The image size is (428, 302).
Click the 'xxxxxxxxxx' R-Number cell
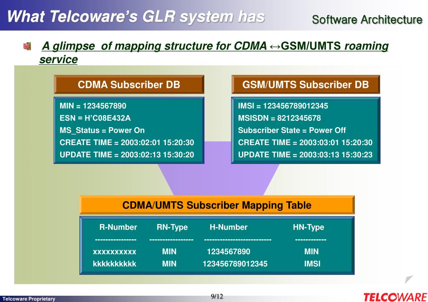115,252
